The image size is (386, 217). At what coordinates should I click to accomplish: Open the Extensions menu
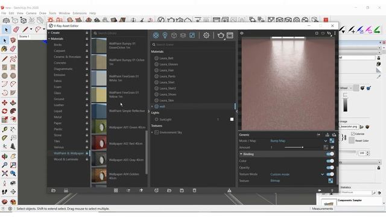click(80, 13)
